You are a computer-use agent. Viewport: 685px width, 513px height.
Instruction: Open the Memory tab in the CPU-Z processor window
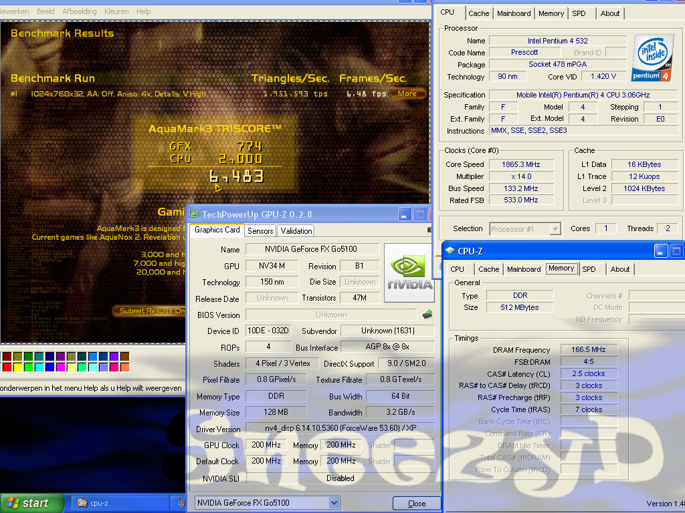click(551, 13)
